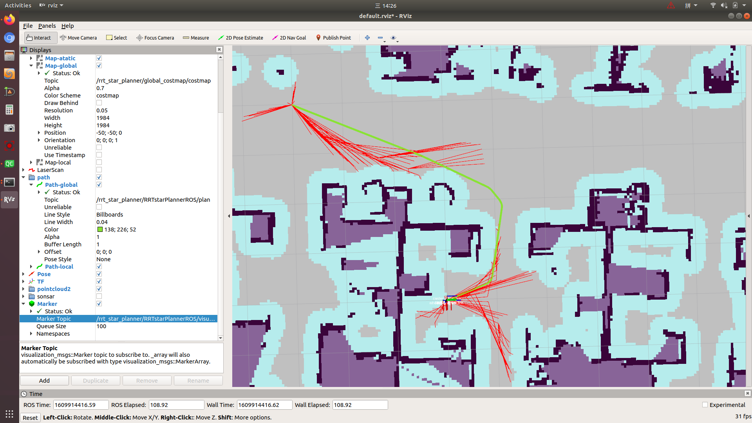Enable the LaserScan display checkbox
Screen dimensions: 752x423
(x=99, y=170)
